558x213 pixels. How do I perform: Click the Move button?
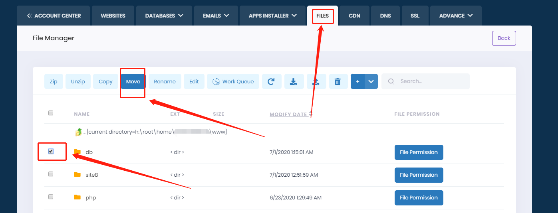point(133,81)
